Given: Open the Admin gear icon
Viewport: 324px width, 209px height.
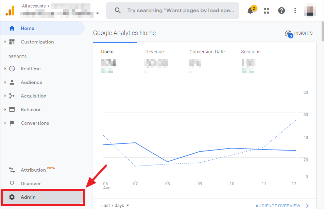Looking at the screenshot, I should [x=12, y=197].
